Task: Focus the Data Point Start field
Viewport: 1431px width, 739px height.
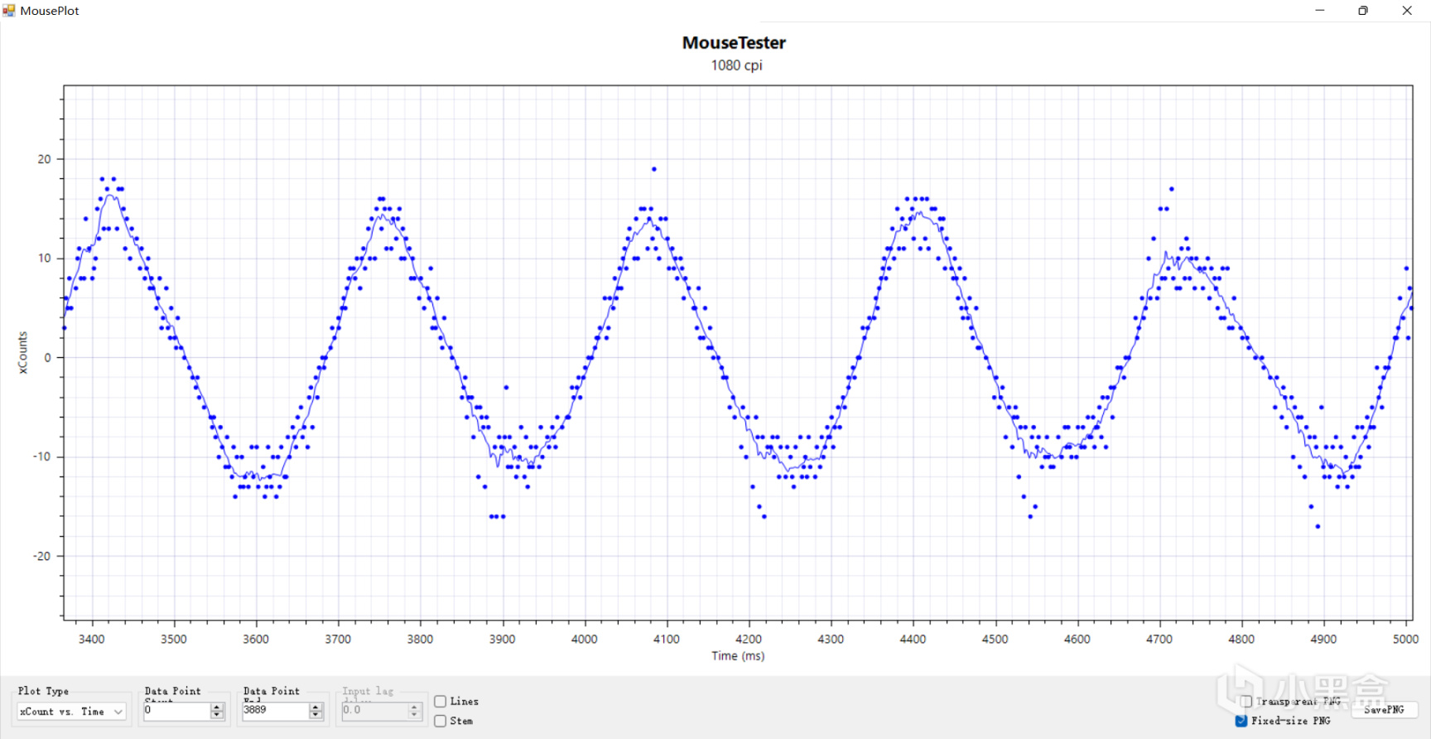Action: [177, 711]
